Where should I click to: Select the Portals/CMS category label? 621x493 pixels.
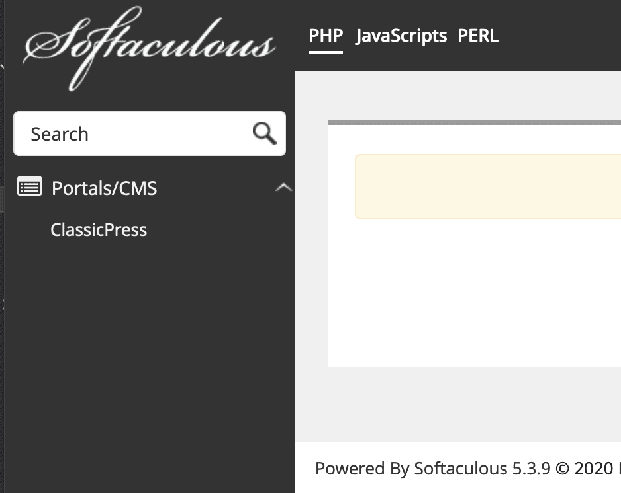coord(105,188)
